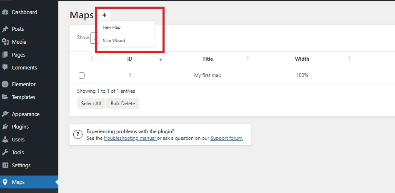Click the Elementor logo icon
Image resolution: width=395 pixels, height=193 pixels.
(x=5, y=84)
